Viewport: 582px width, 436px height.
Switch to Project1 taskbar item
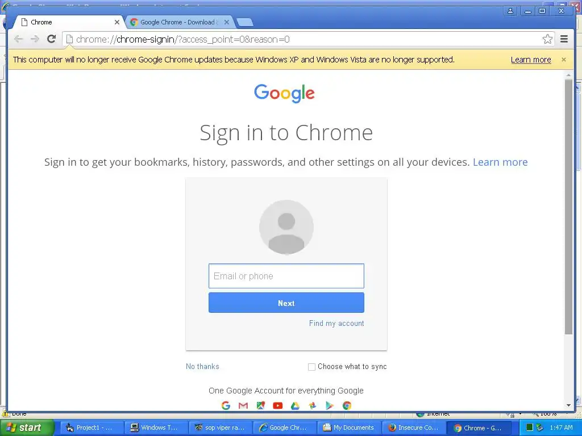pos(91,427)
